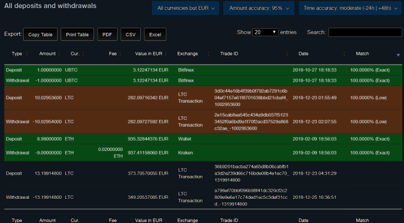Open the Amount accuracy 95% dropdown
Screen dimensions: 404x223
click(x=259, y=8)
